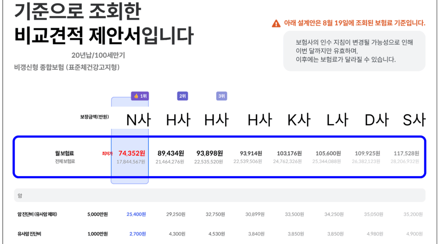Image resolution: width=440 pixels, height=244 pixels.
Task: Click the red 최저가 label
Action: pyautogui.click(x=107, y=154)
